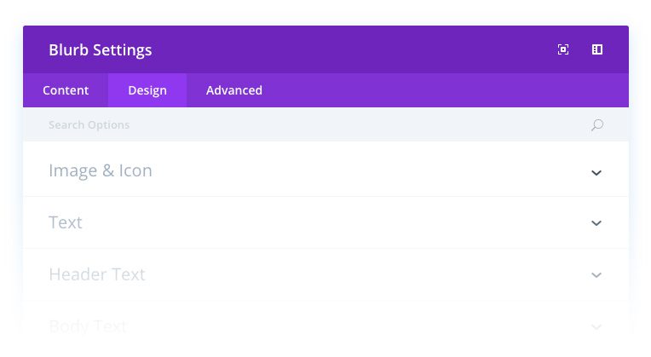Toggle the Body Text chevron
Image resolution: width=651 pixels, height=357 pixels.
(x=596, y=326)
